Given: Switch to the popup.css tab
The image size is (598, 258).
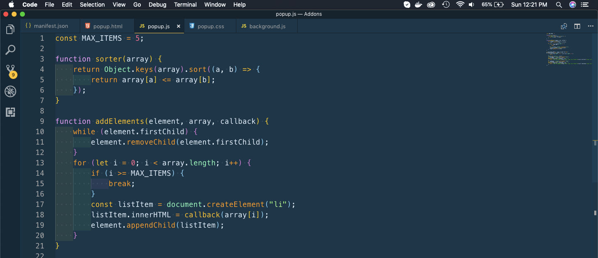Looking at the screenshot, I should pos(210,26).
